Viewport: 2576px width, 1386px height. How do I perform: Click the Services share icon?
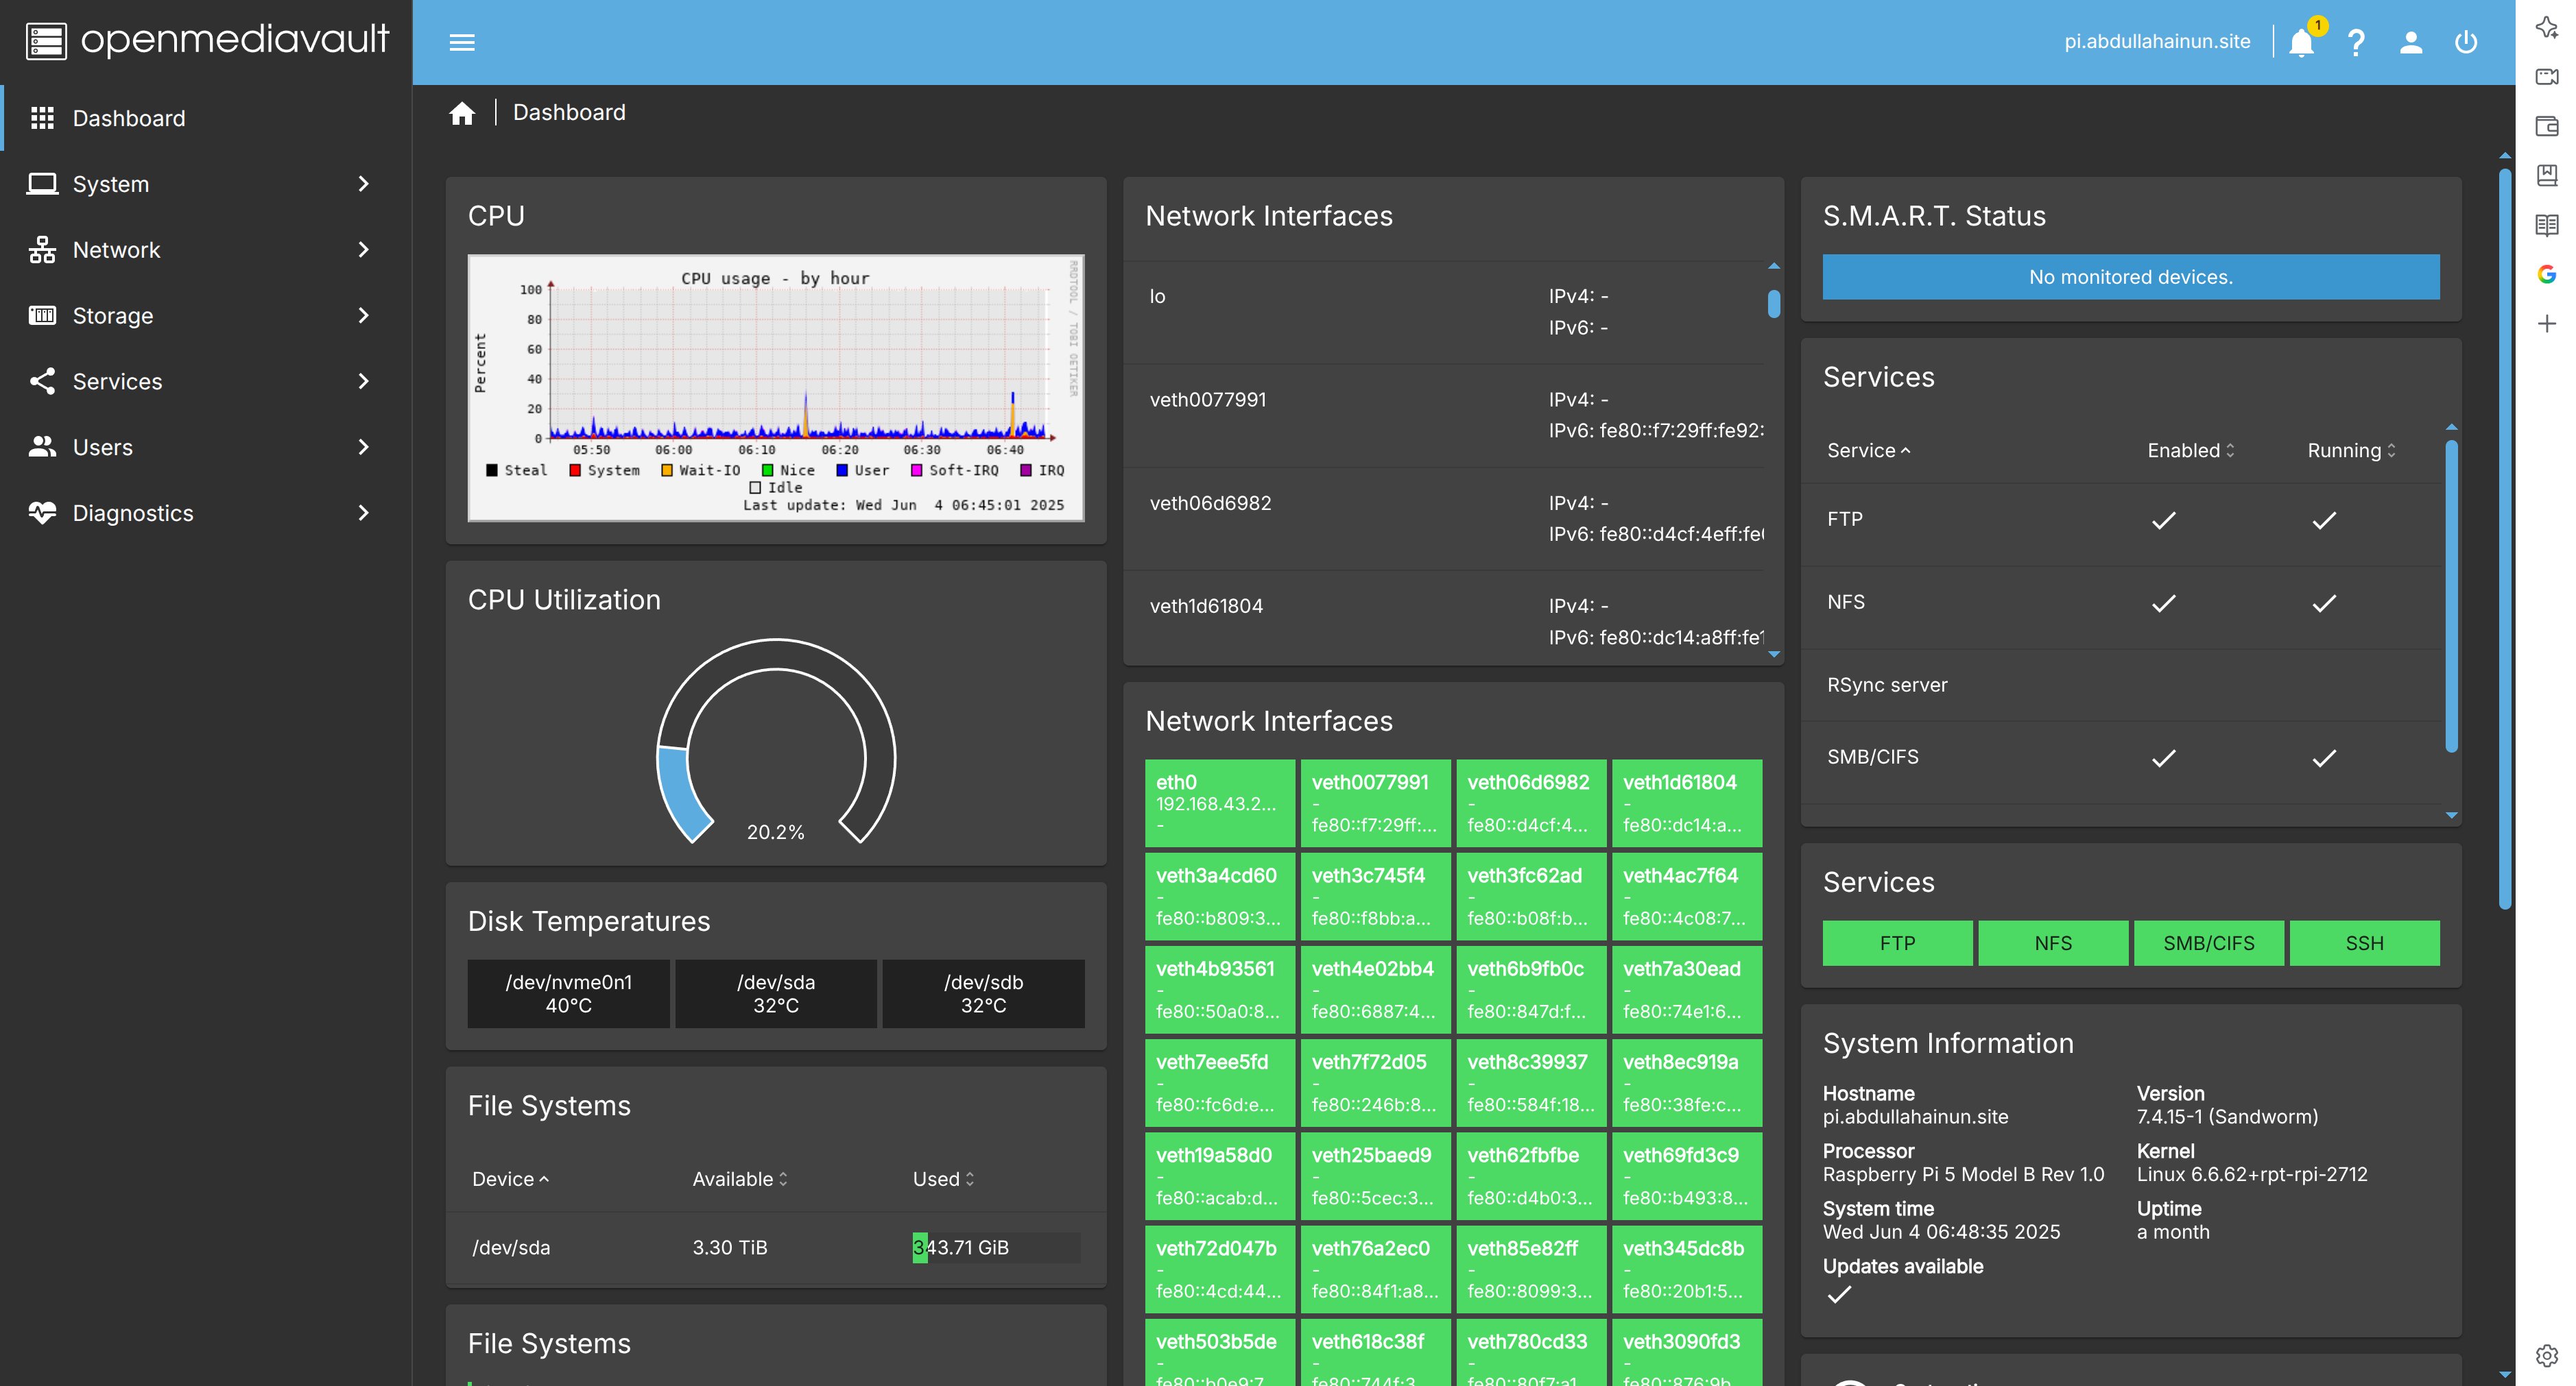pos(42,380)
